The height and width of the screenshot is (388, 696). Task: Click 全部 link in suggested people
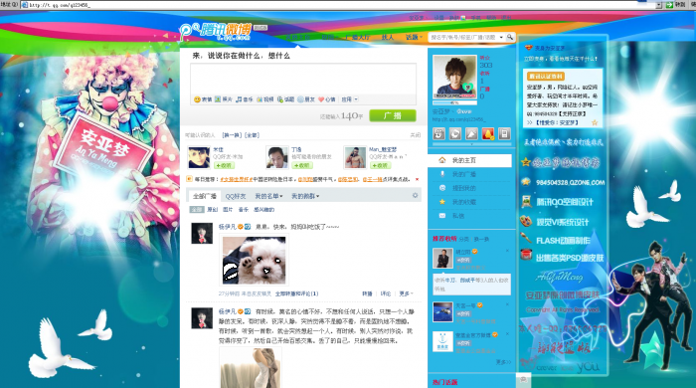coord(252,135)
